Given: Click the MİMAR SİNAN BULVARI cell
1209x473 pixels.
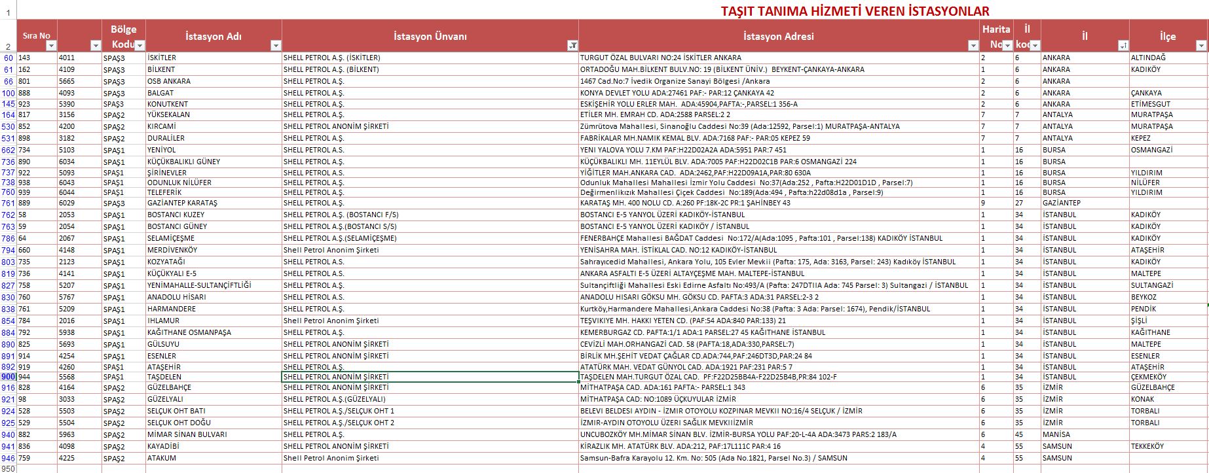Looking at the screenshot, I should coord(214,434).
